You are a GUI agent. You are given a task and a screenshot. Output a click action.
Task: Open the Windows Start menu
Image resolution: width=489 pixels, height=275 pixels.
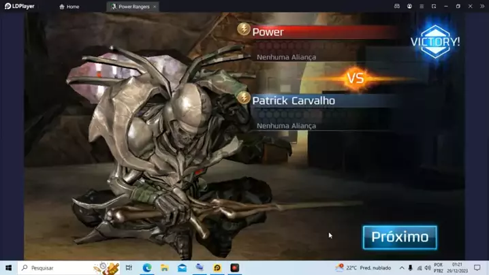coord(8,268)
